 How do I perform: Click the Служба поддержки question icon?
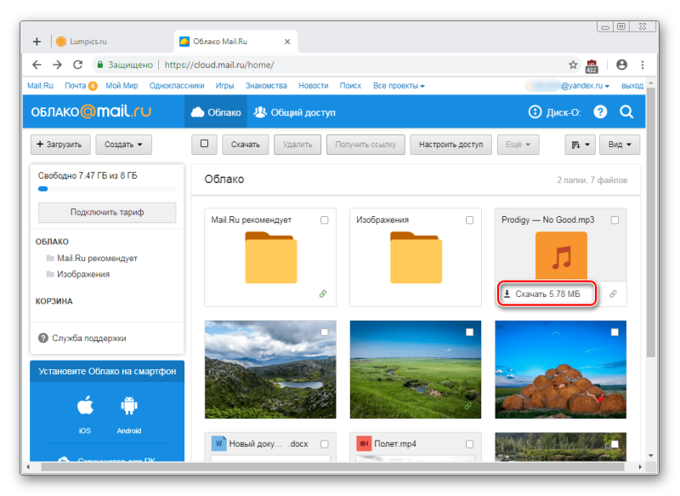pyautogui.click(x=43, y=338)
